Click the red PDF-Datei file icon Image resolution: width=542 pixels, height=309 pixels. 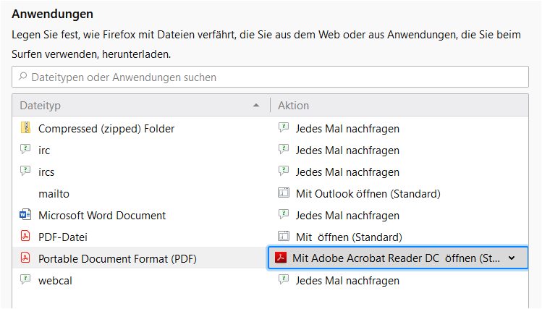point(25,237)
